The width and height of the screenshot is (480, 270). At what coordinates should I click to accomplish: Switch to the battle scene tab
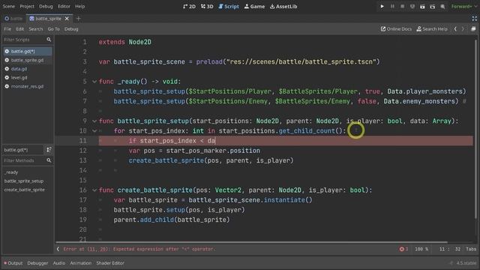13,19
